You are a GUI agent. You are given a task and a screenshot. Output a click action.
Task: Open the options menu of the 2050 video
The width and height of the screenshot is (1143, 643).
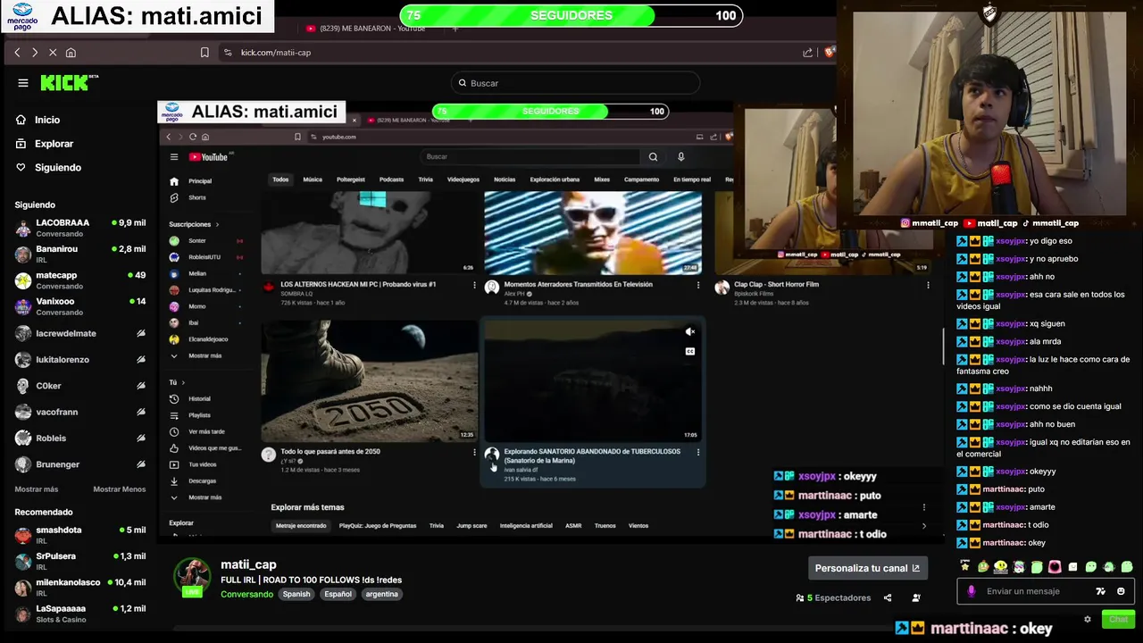pyautogui.click(x=474, y=453)
